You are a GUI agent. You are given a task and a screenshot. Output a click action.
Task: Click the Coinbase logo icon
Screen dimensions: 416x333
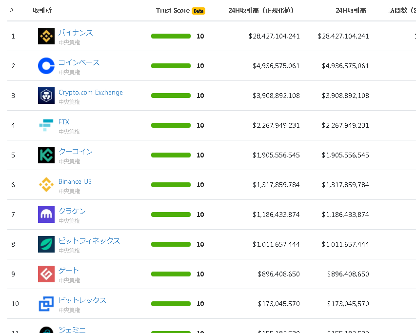(46, 66)
